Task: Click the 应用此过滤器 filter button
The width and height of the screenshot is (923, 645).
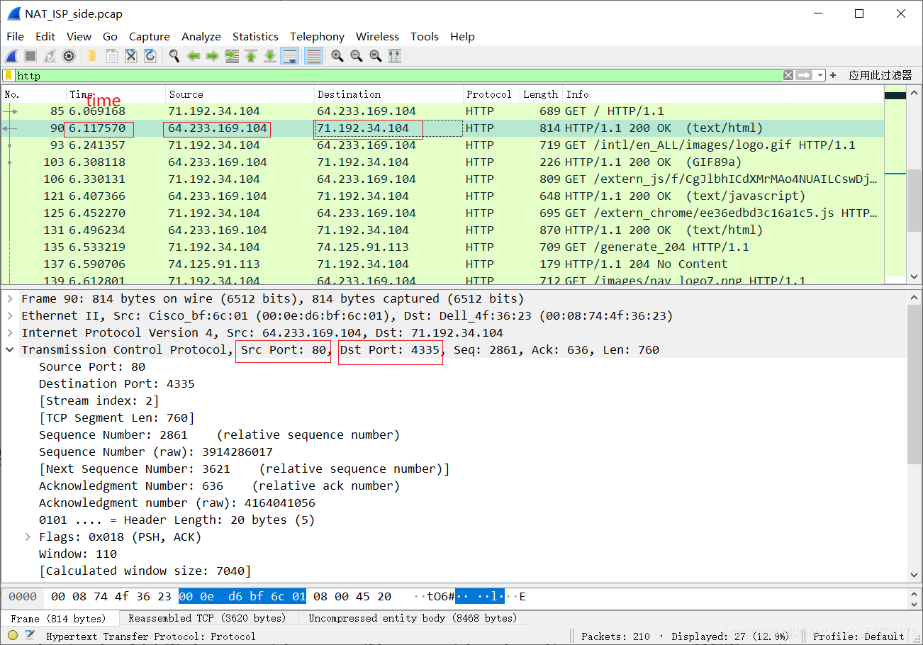Action: (x=880, y=75)
